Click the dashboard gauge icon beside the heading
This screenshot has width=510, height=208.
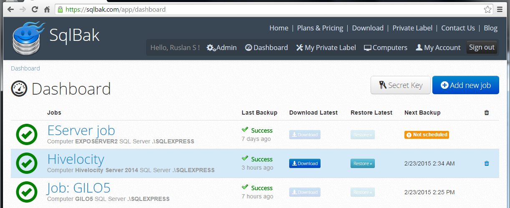coord(19,89)
